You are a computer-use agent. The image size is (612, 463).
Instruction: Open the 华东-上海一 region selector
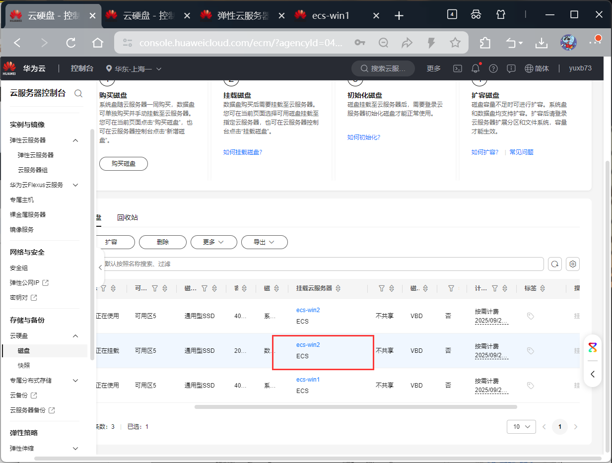click(x=134, y=68)
